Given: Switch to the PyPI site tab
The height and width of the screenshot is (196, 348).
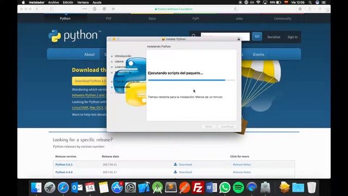Looking at the screenshot, I should tap(196, 19).
